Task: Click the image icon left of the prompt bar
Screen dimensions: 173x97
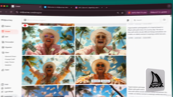Action: [25, 20]
